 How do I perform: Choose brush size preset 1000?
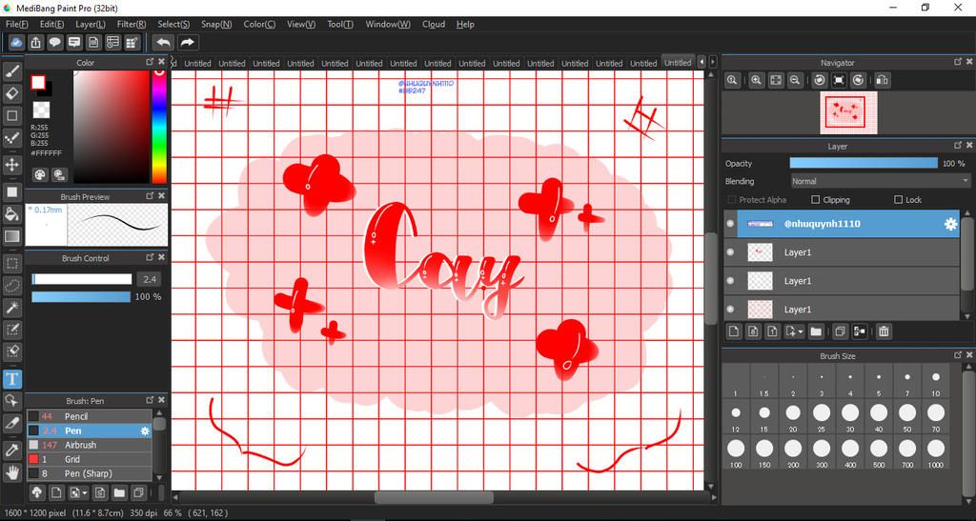(x=936, y=452)
